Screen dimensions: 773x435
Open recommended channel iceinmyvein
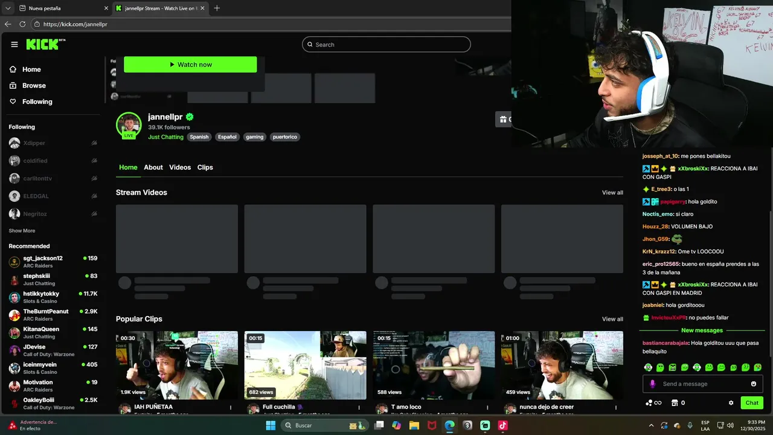point(53,368)
